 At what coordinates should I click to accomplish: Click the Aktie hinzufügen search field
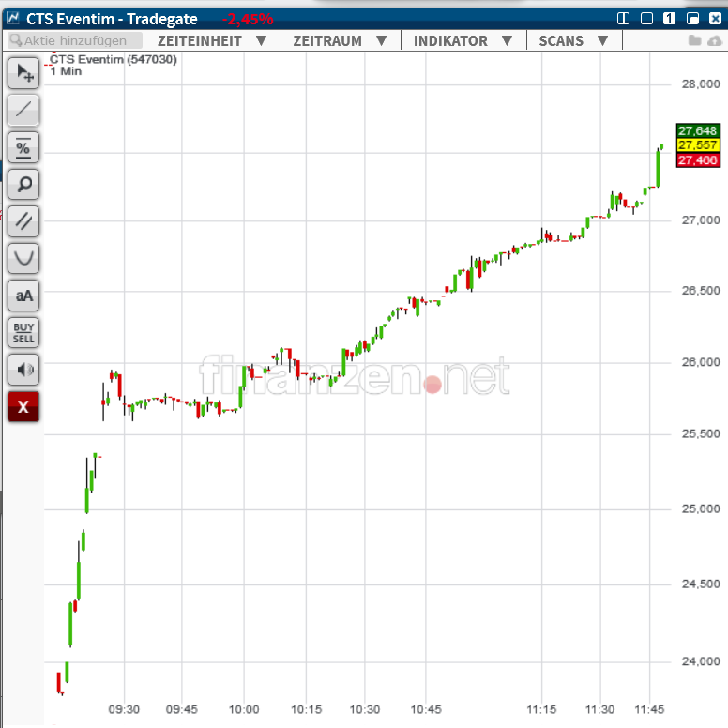pyautogui.click(x=75, y=40)
